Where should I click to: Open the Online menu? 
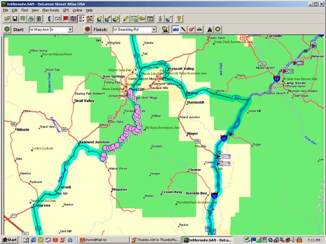click(x=77, y=10)
